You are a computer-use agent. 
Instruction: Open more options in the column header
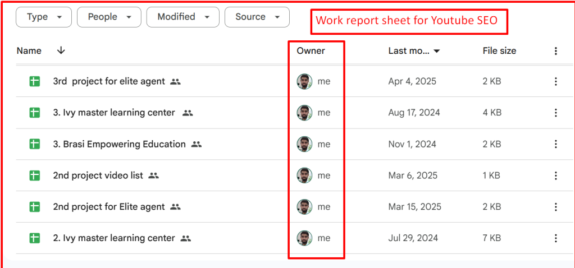pos(555,51)
